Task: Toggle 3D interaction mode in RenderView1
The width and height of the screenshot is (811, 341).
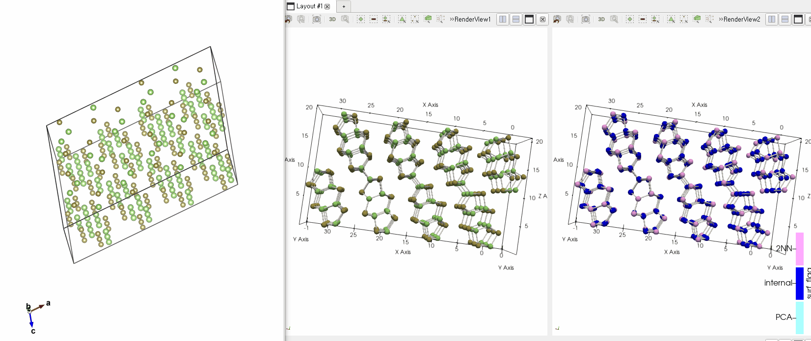Action: [332, 19]
